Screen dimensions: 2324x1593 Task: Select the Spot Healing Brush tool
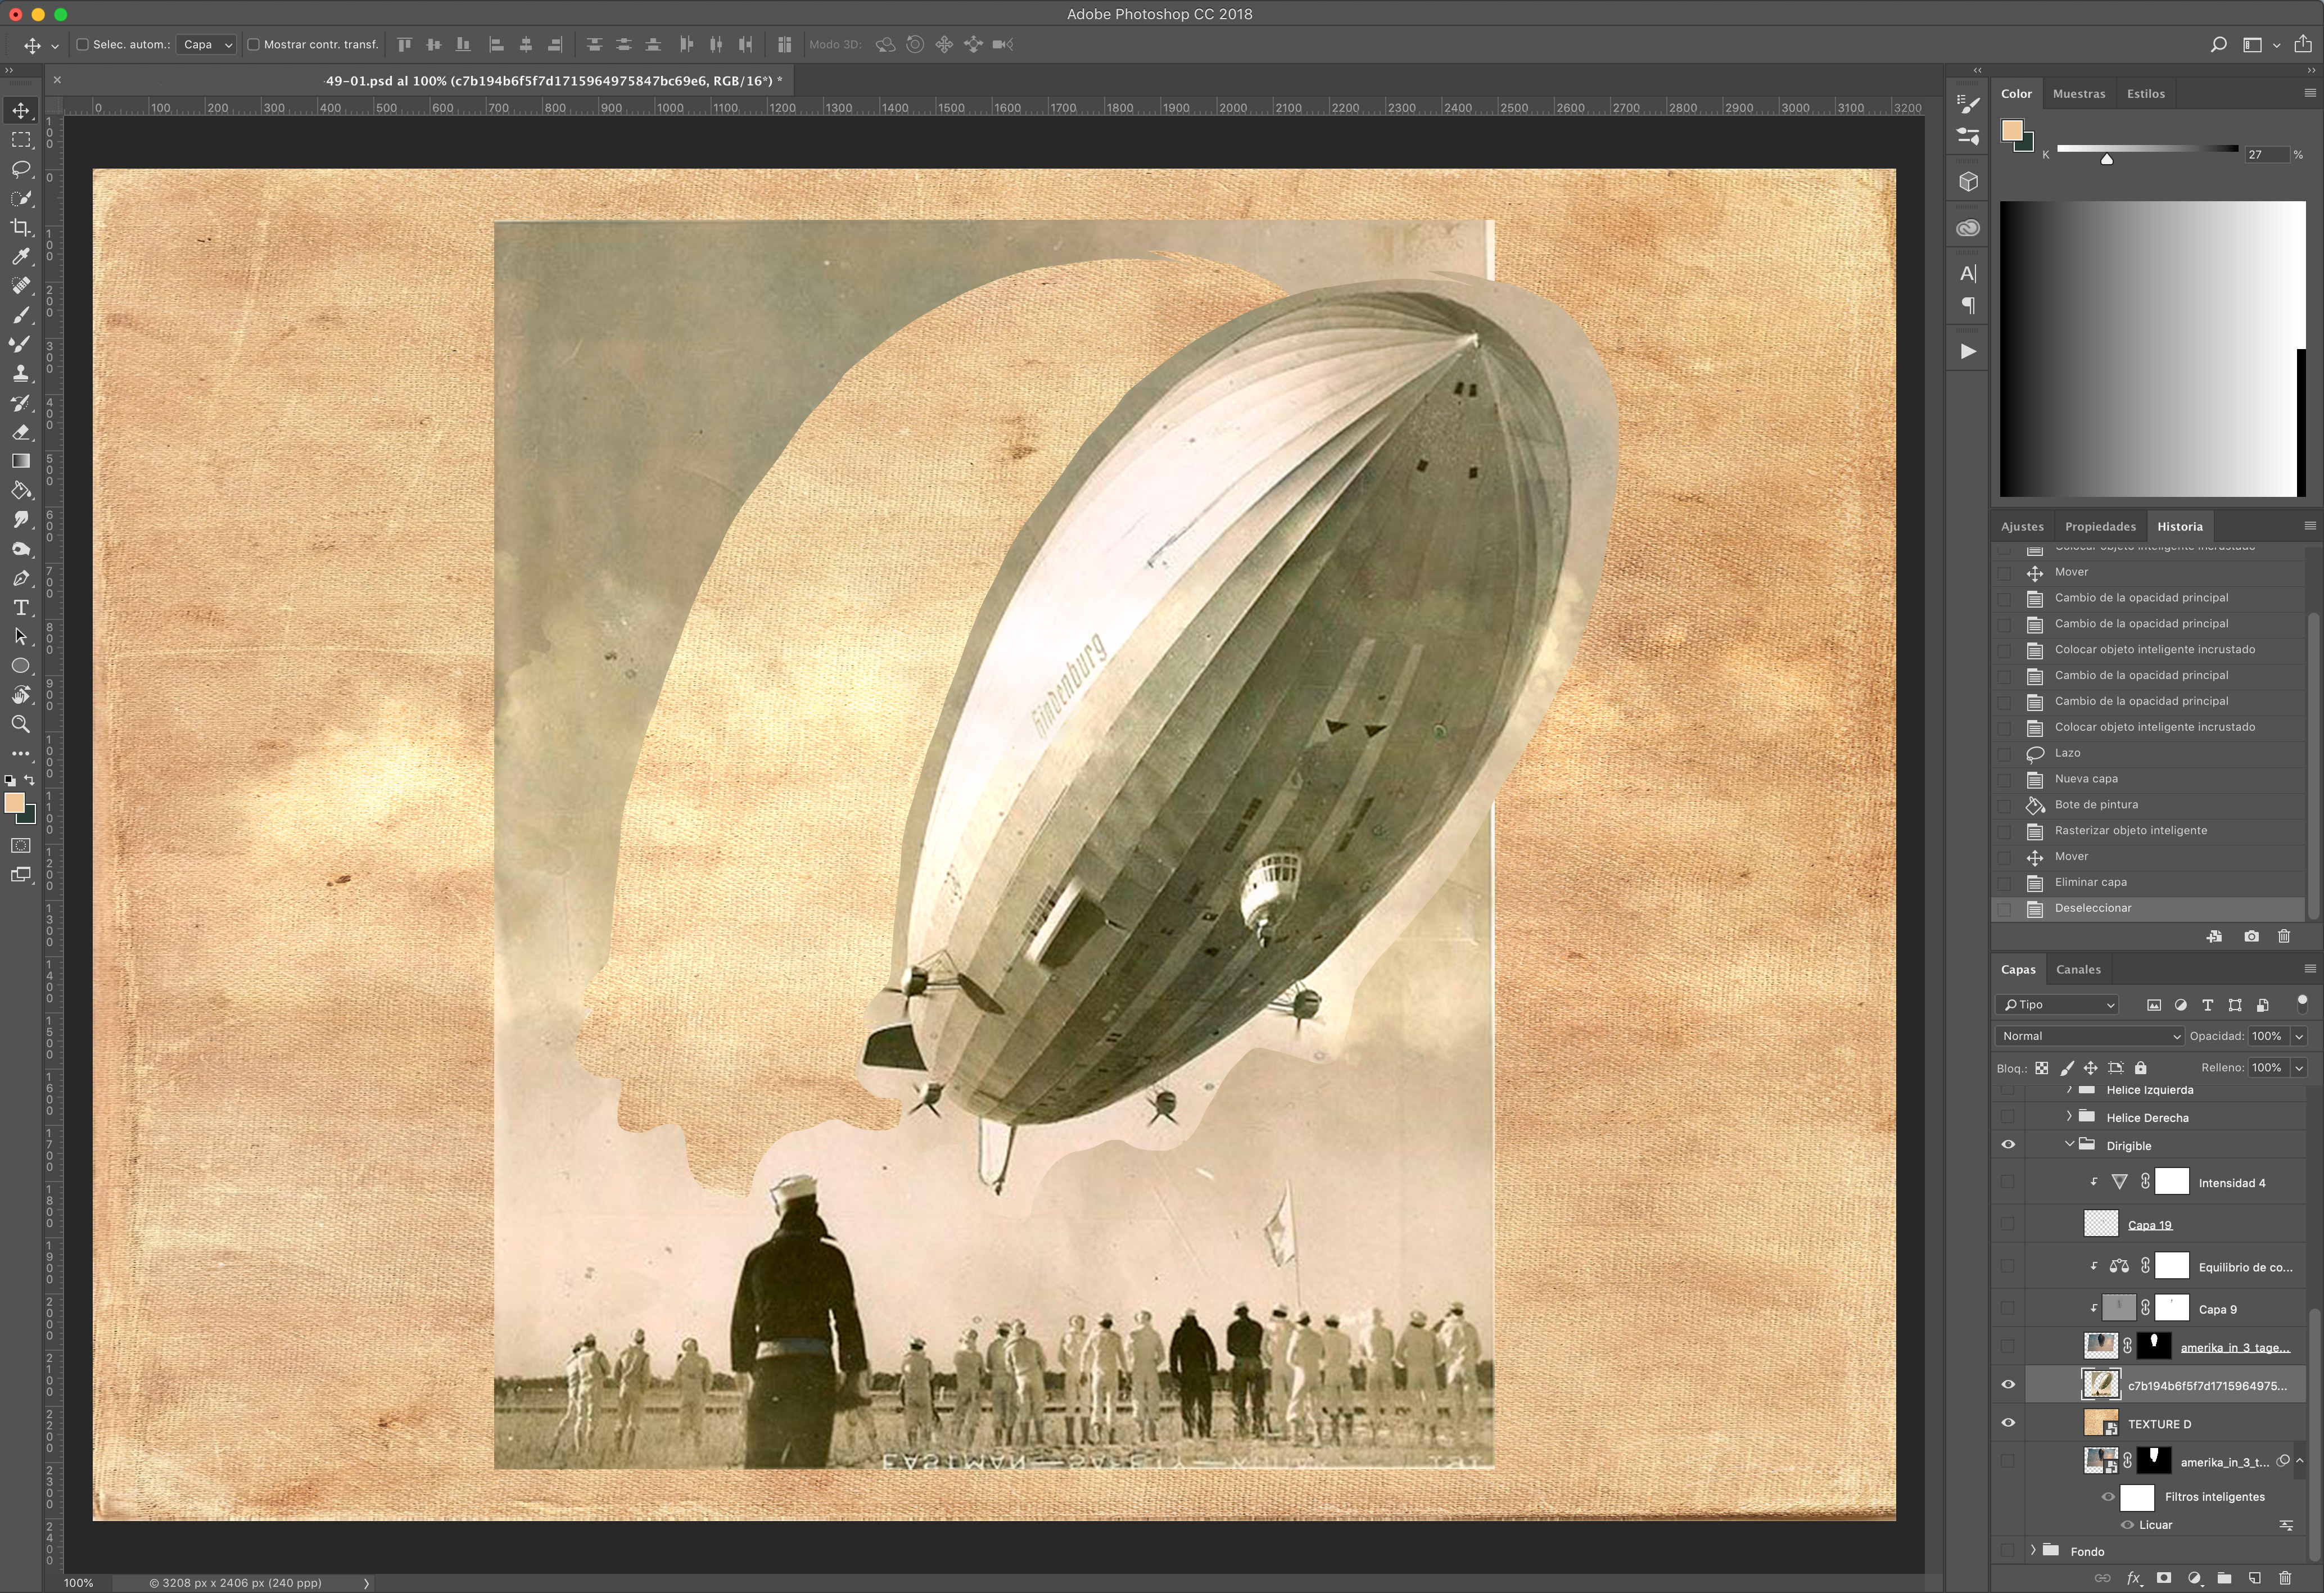click(x=21, y=286)
